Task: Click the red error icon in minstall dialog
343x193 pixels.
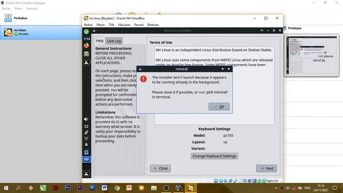Action: [x=144, y=79]
